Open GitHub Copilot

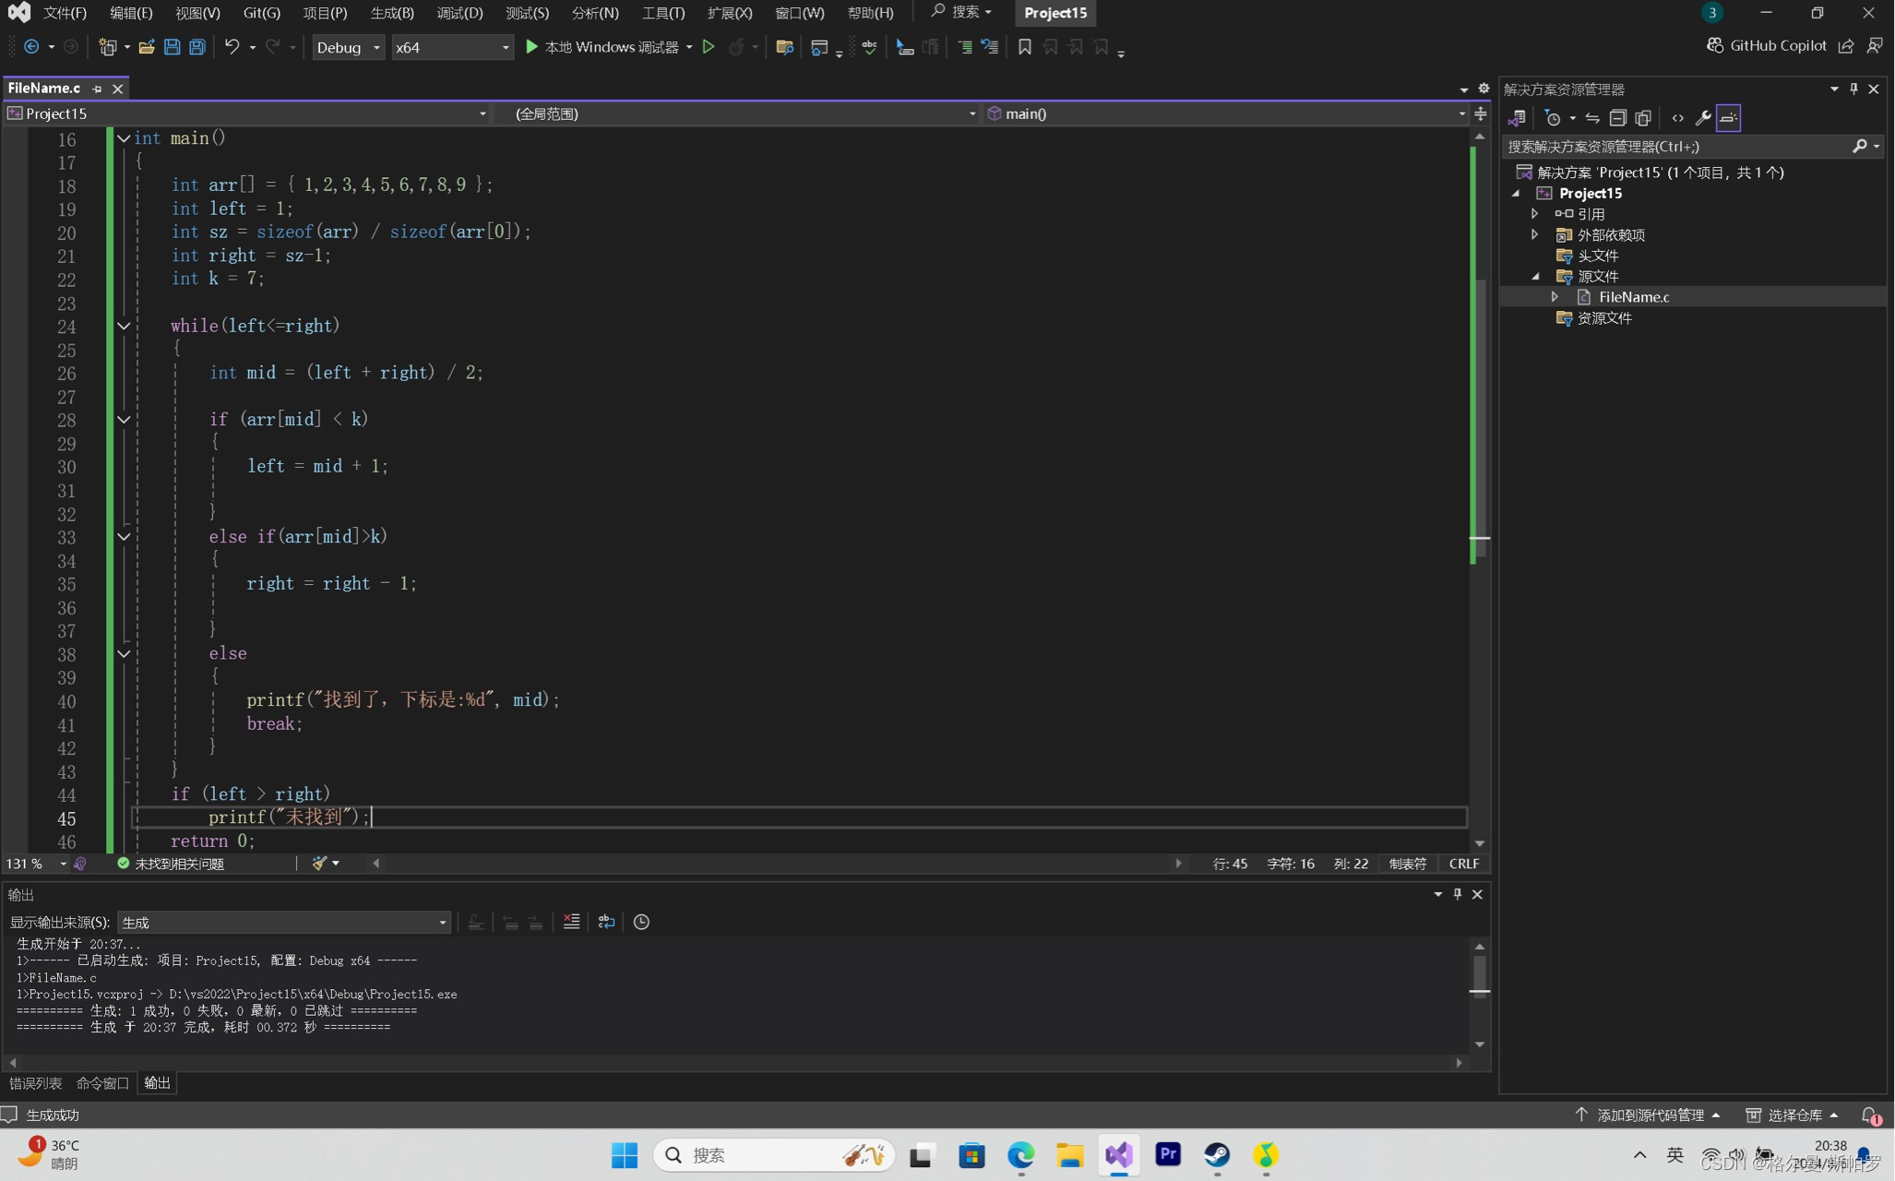click(x=1766, y=45)
